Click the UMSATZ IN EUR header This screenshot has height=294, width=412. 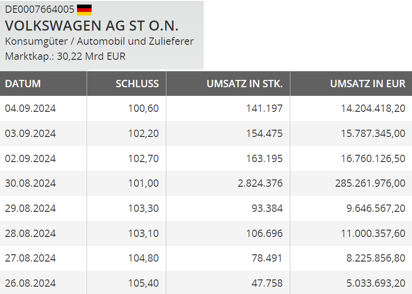[x=367, y=84]
